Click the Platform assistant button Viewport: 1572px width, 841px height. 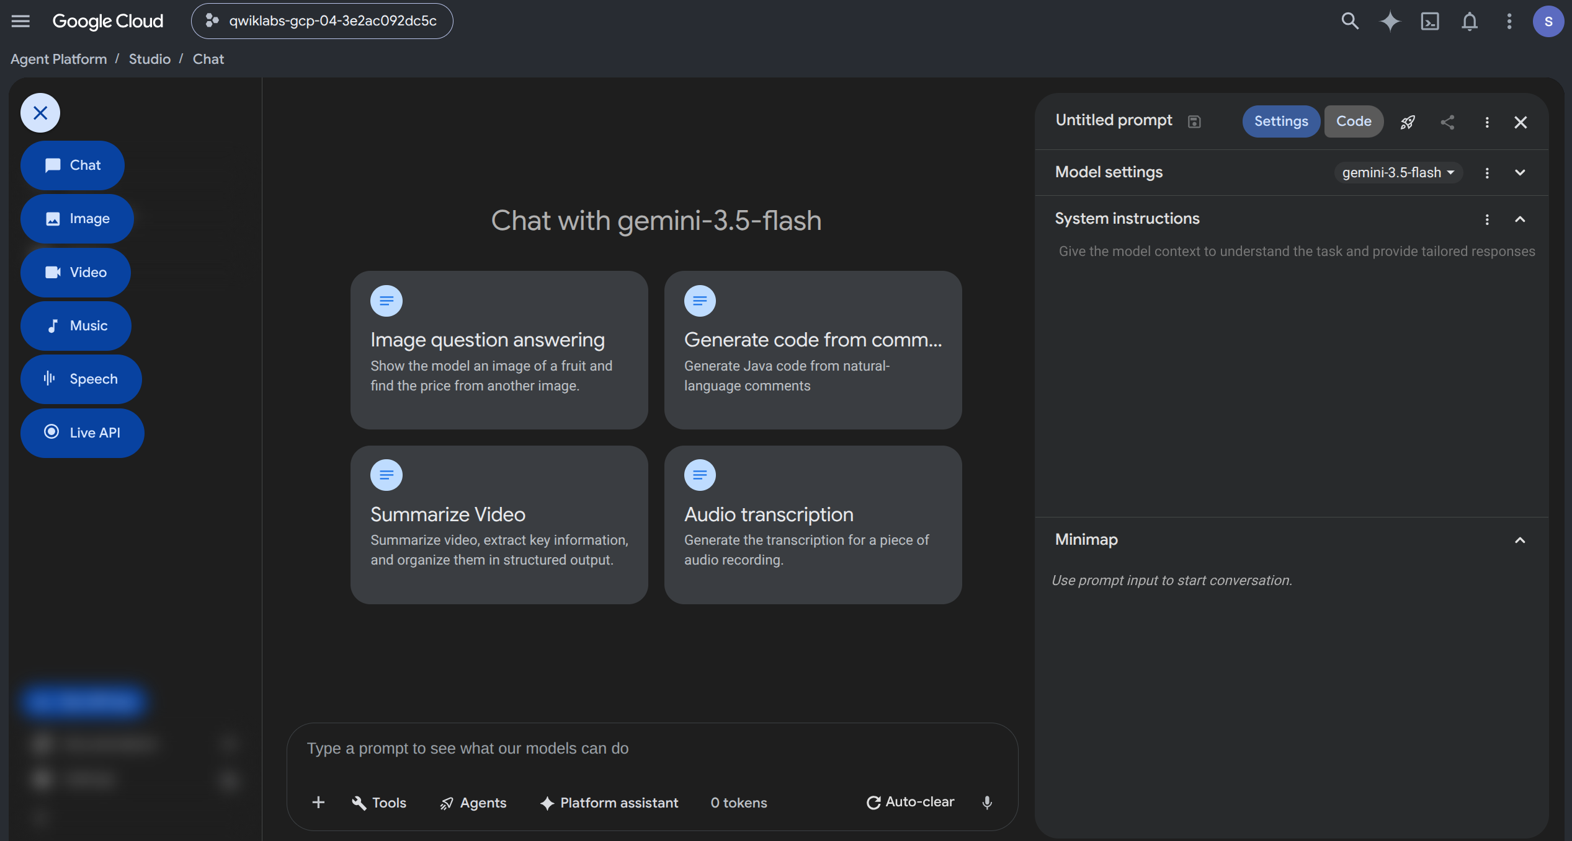[609, 803]
